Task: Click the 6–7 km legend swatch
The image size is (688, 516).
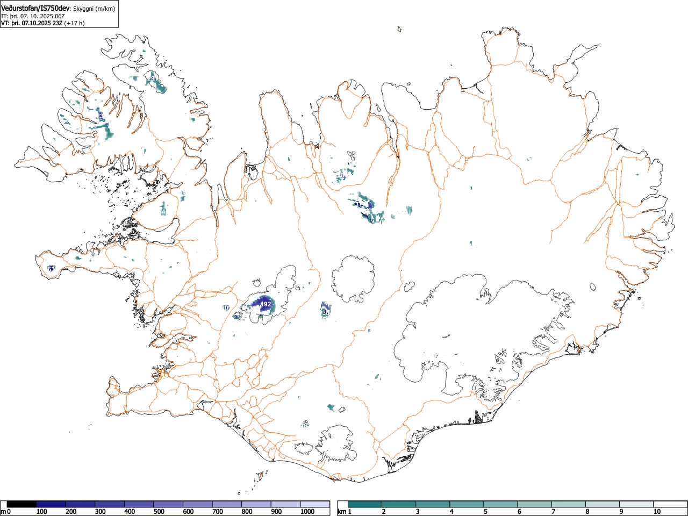Action: click(x=535, y=504)
